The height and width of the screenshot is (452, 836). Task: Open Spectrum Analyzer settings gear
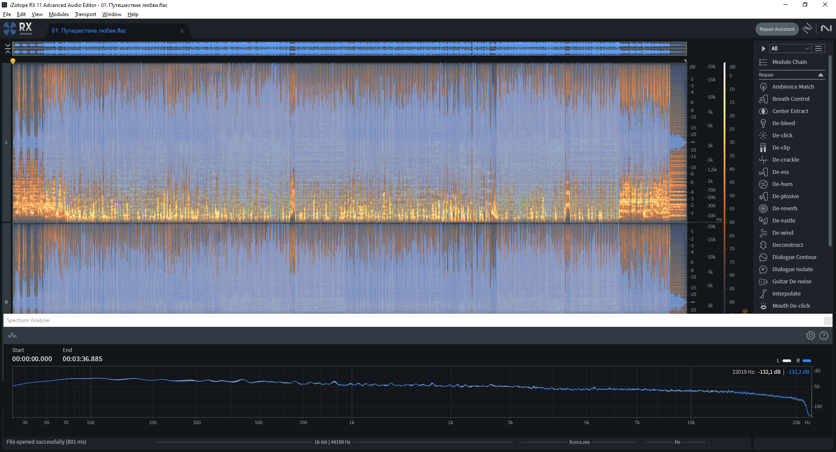[x=810, y=336]
